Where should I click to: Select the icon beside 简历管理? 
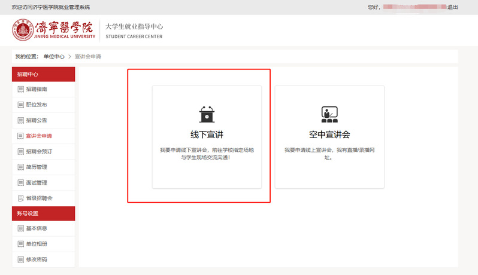pos(21,167)
